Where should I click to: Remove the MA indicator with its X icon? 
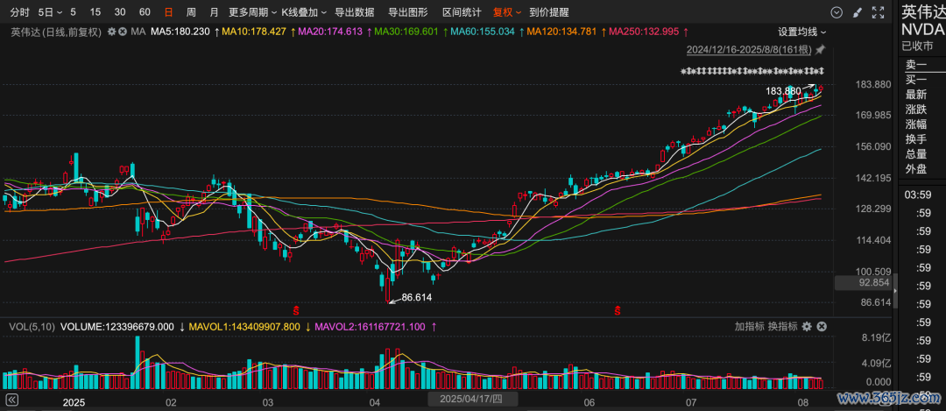123,32
